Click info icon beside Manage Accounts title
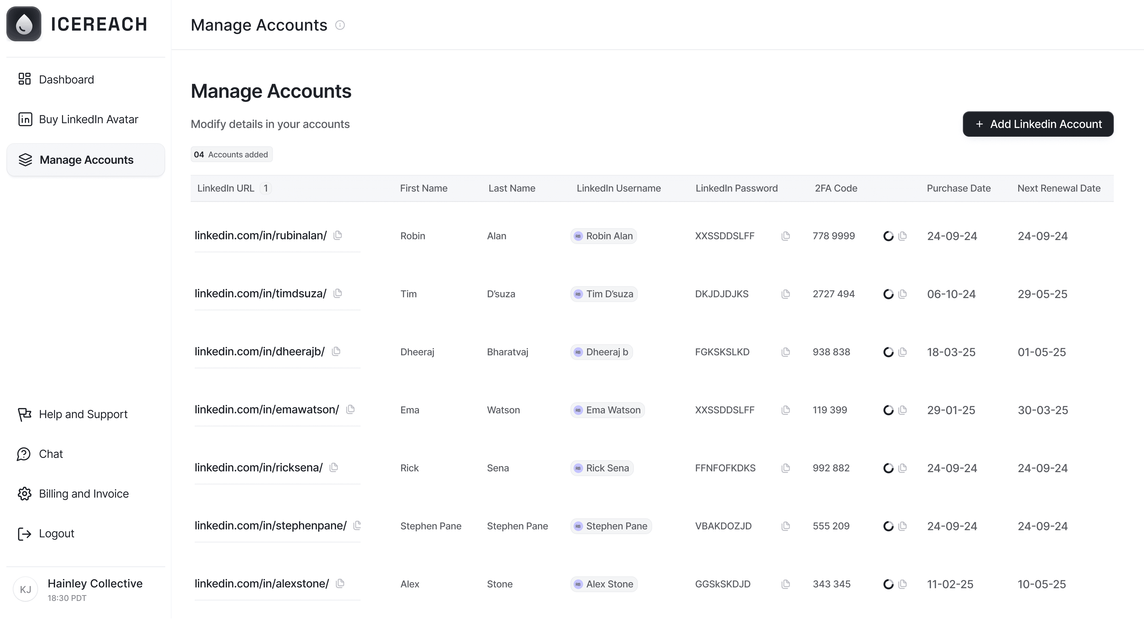This screenshot has width=1144, height=620. pyautogui.click(x=340, y=25)
